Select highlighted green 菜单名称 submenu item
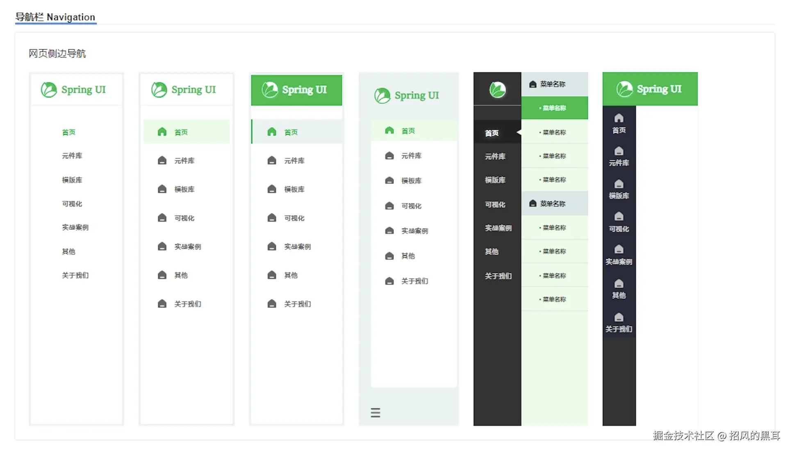This screenshot has width=792, height=453. point(554,108)
